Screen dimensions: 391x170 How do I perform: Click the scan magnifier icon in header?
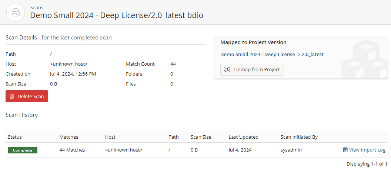click(16, 12)
